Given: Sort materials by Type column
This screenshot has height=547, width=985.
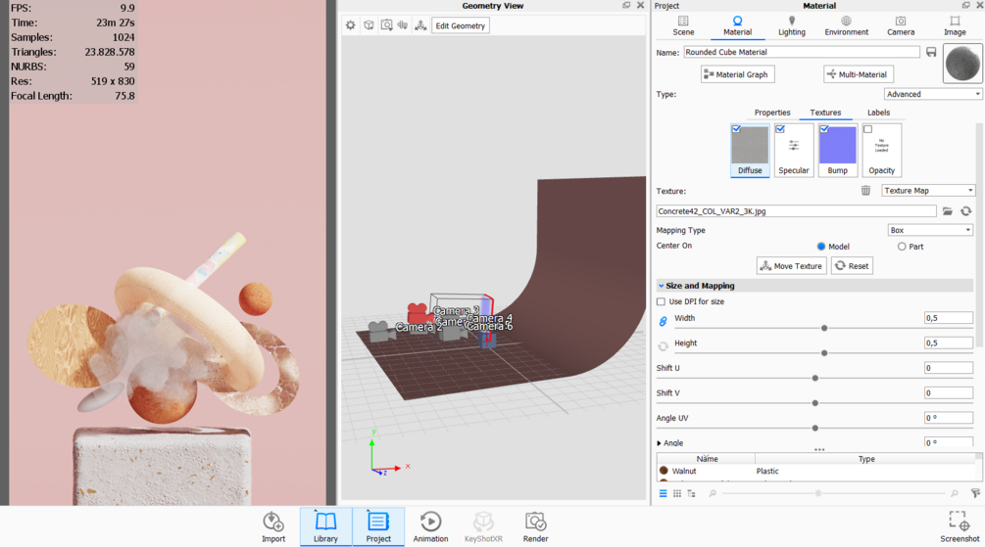Looking at the screenshot, I should point(866,459).
